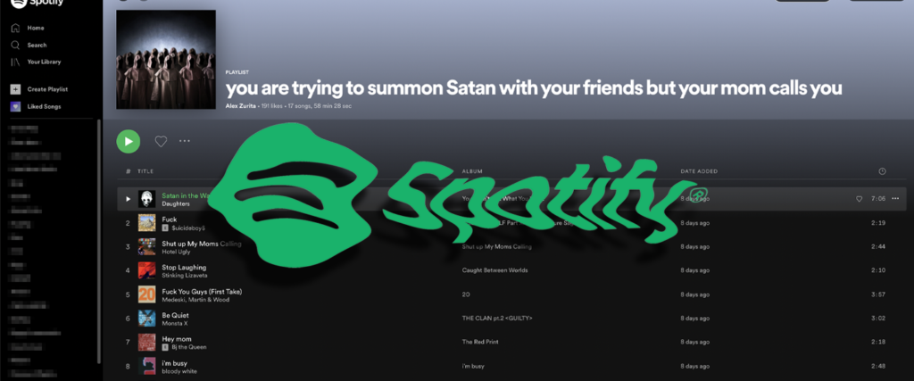Sort tracks by Date Added column
914x381 pixels.
coord(699,171)
